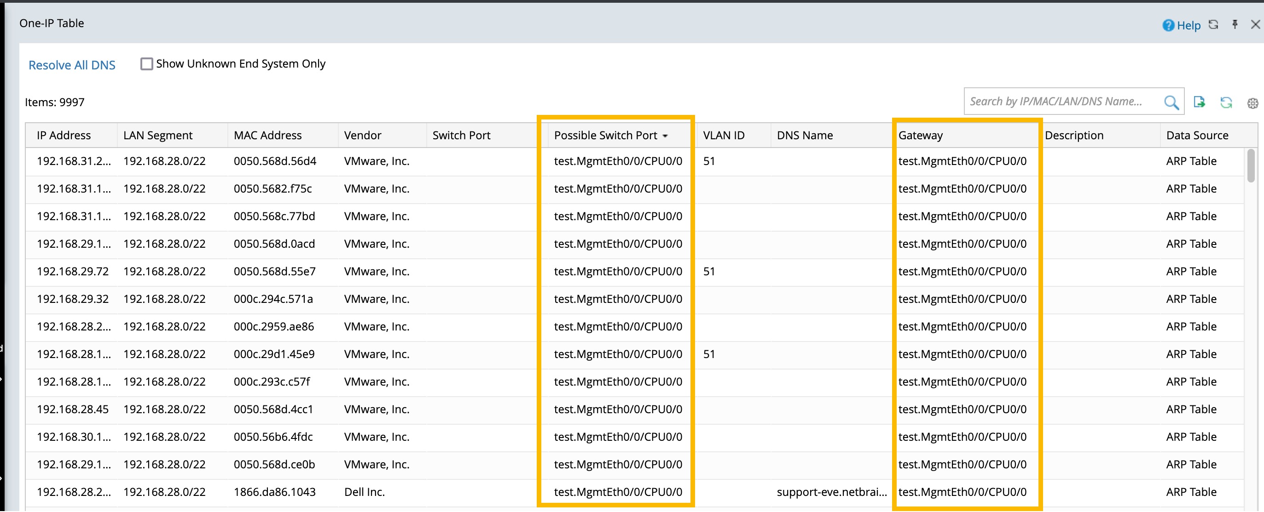Click the title bar refresh icon
This screenshot has height=512, width=1264.
click(x=1213, y=24)
